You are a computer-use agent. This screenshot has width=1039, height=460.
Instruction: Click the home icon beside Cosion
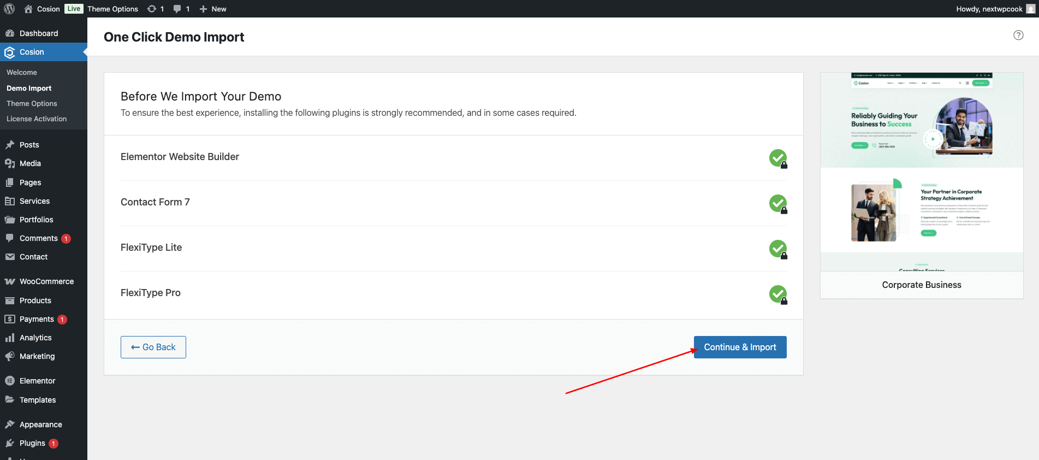28,9
